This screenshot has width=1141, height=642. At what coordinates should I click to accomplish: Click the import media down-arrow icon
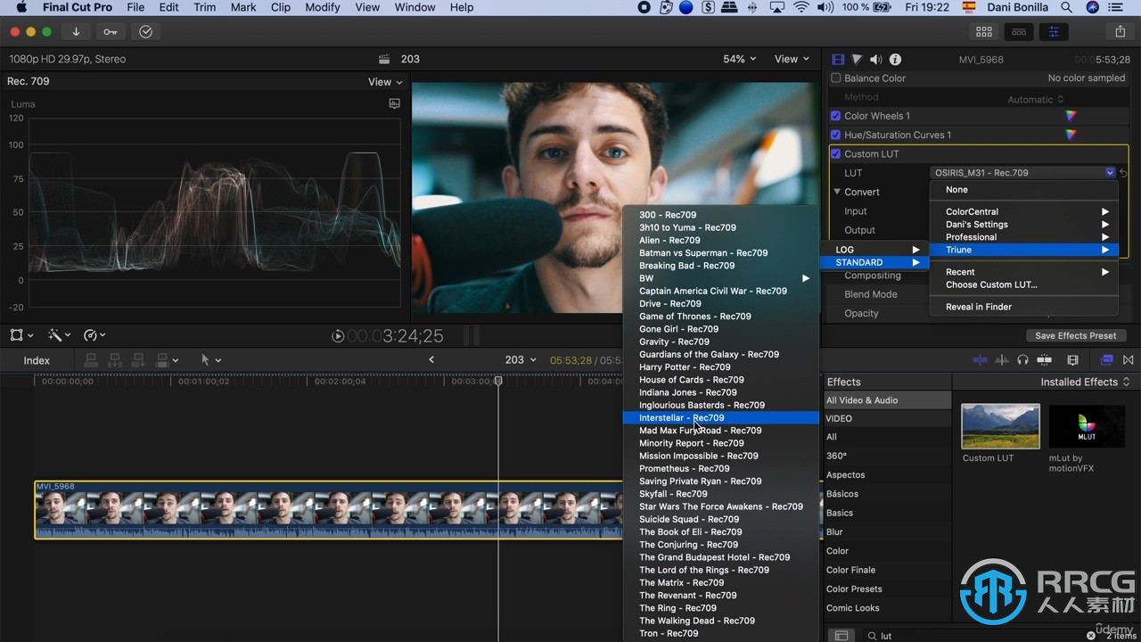click(x=76, y=31)
